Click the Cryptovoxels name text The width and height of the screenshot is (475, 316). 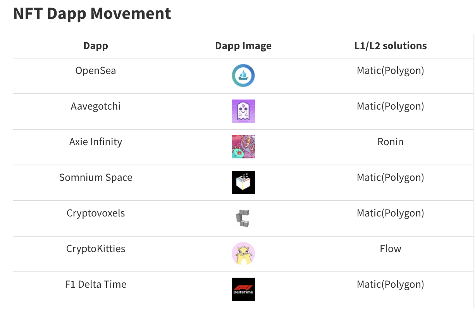(96, 213)
